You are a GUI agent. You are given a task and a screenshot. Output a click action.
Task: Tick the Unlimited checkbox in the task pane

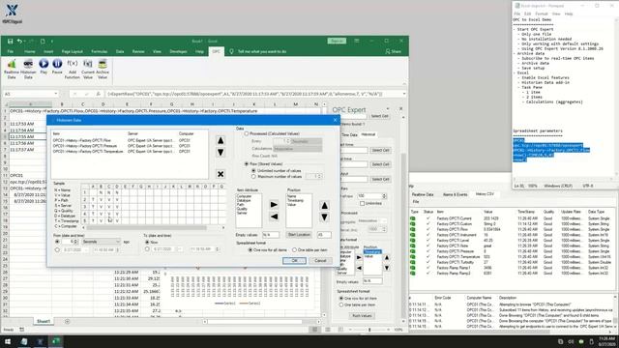(x=362, y=203)
